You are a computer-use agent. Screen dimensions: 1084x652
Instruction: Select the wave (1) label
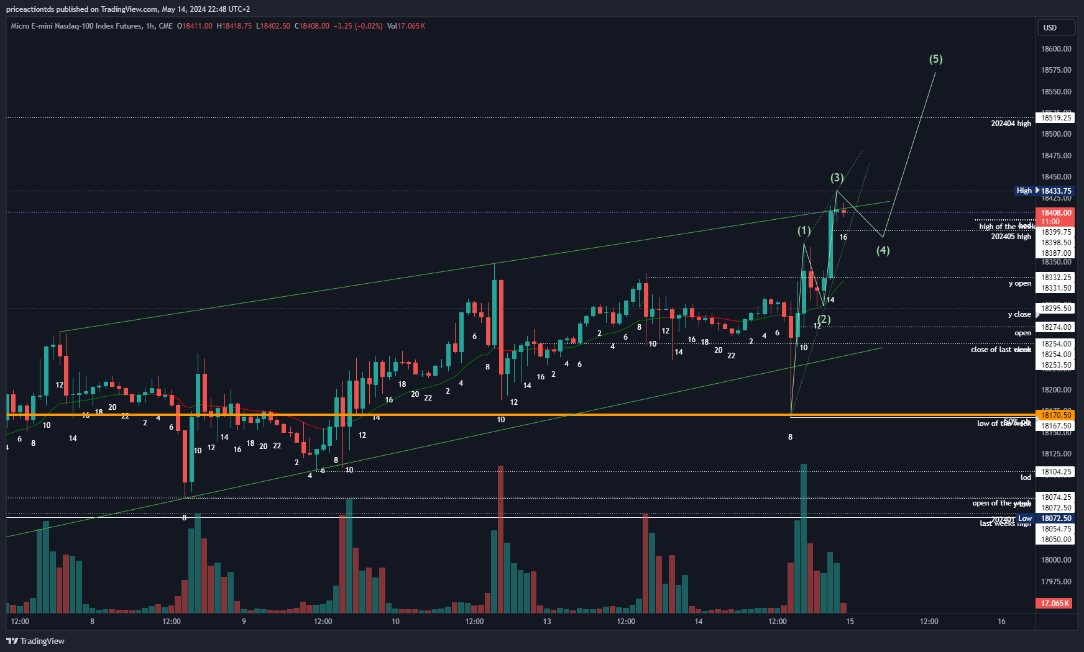tap(804, 230)
